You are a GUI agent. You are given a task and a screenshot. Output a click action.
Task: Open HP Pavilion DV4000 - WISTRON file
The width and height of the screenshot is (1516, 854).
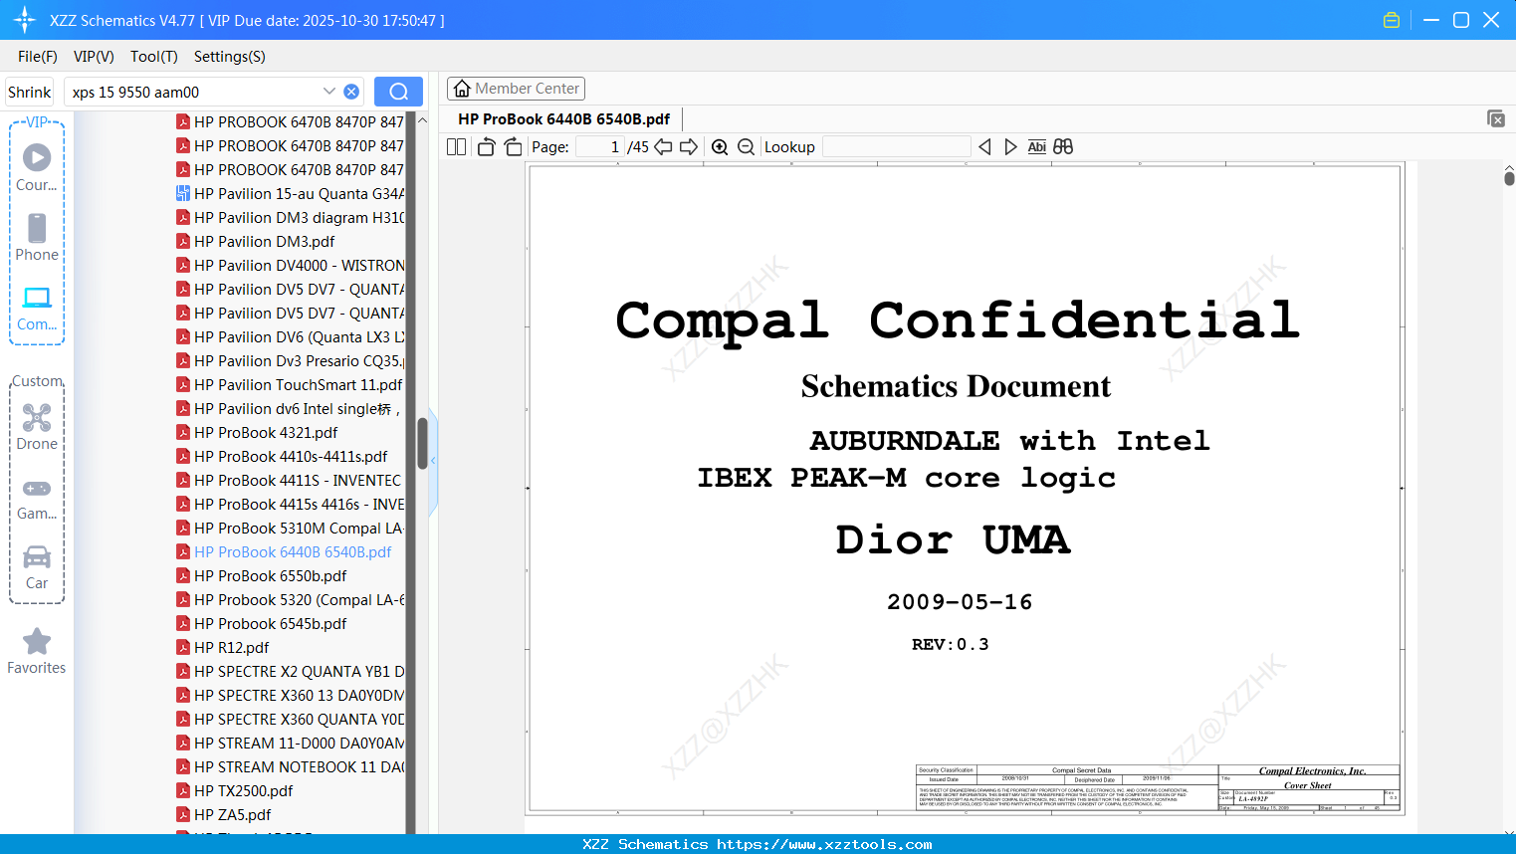tap(290, 265)
